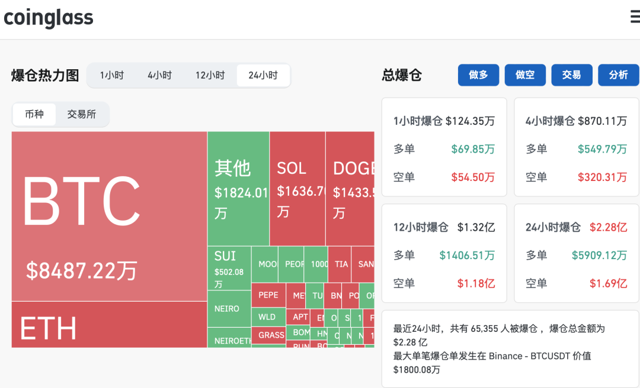Open the 交易 button
This screenshot has width=640, height=388.
[x=572, y=75]
